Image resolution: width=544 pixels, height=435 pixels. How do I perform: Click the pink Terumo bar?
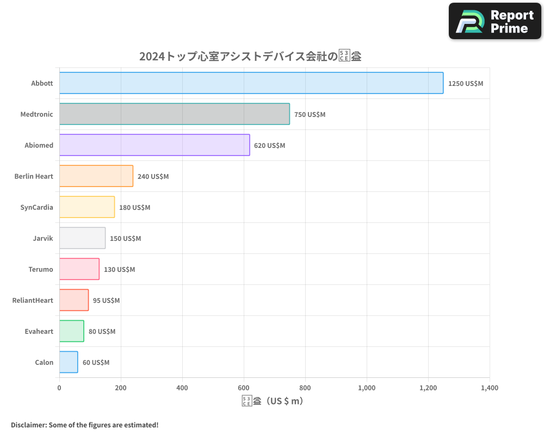click(x=79, y=269)
